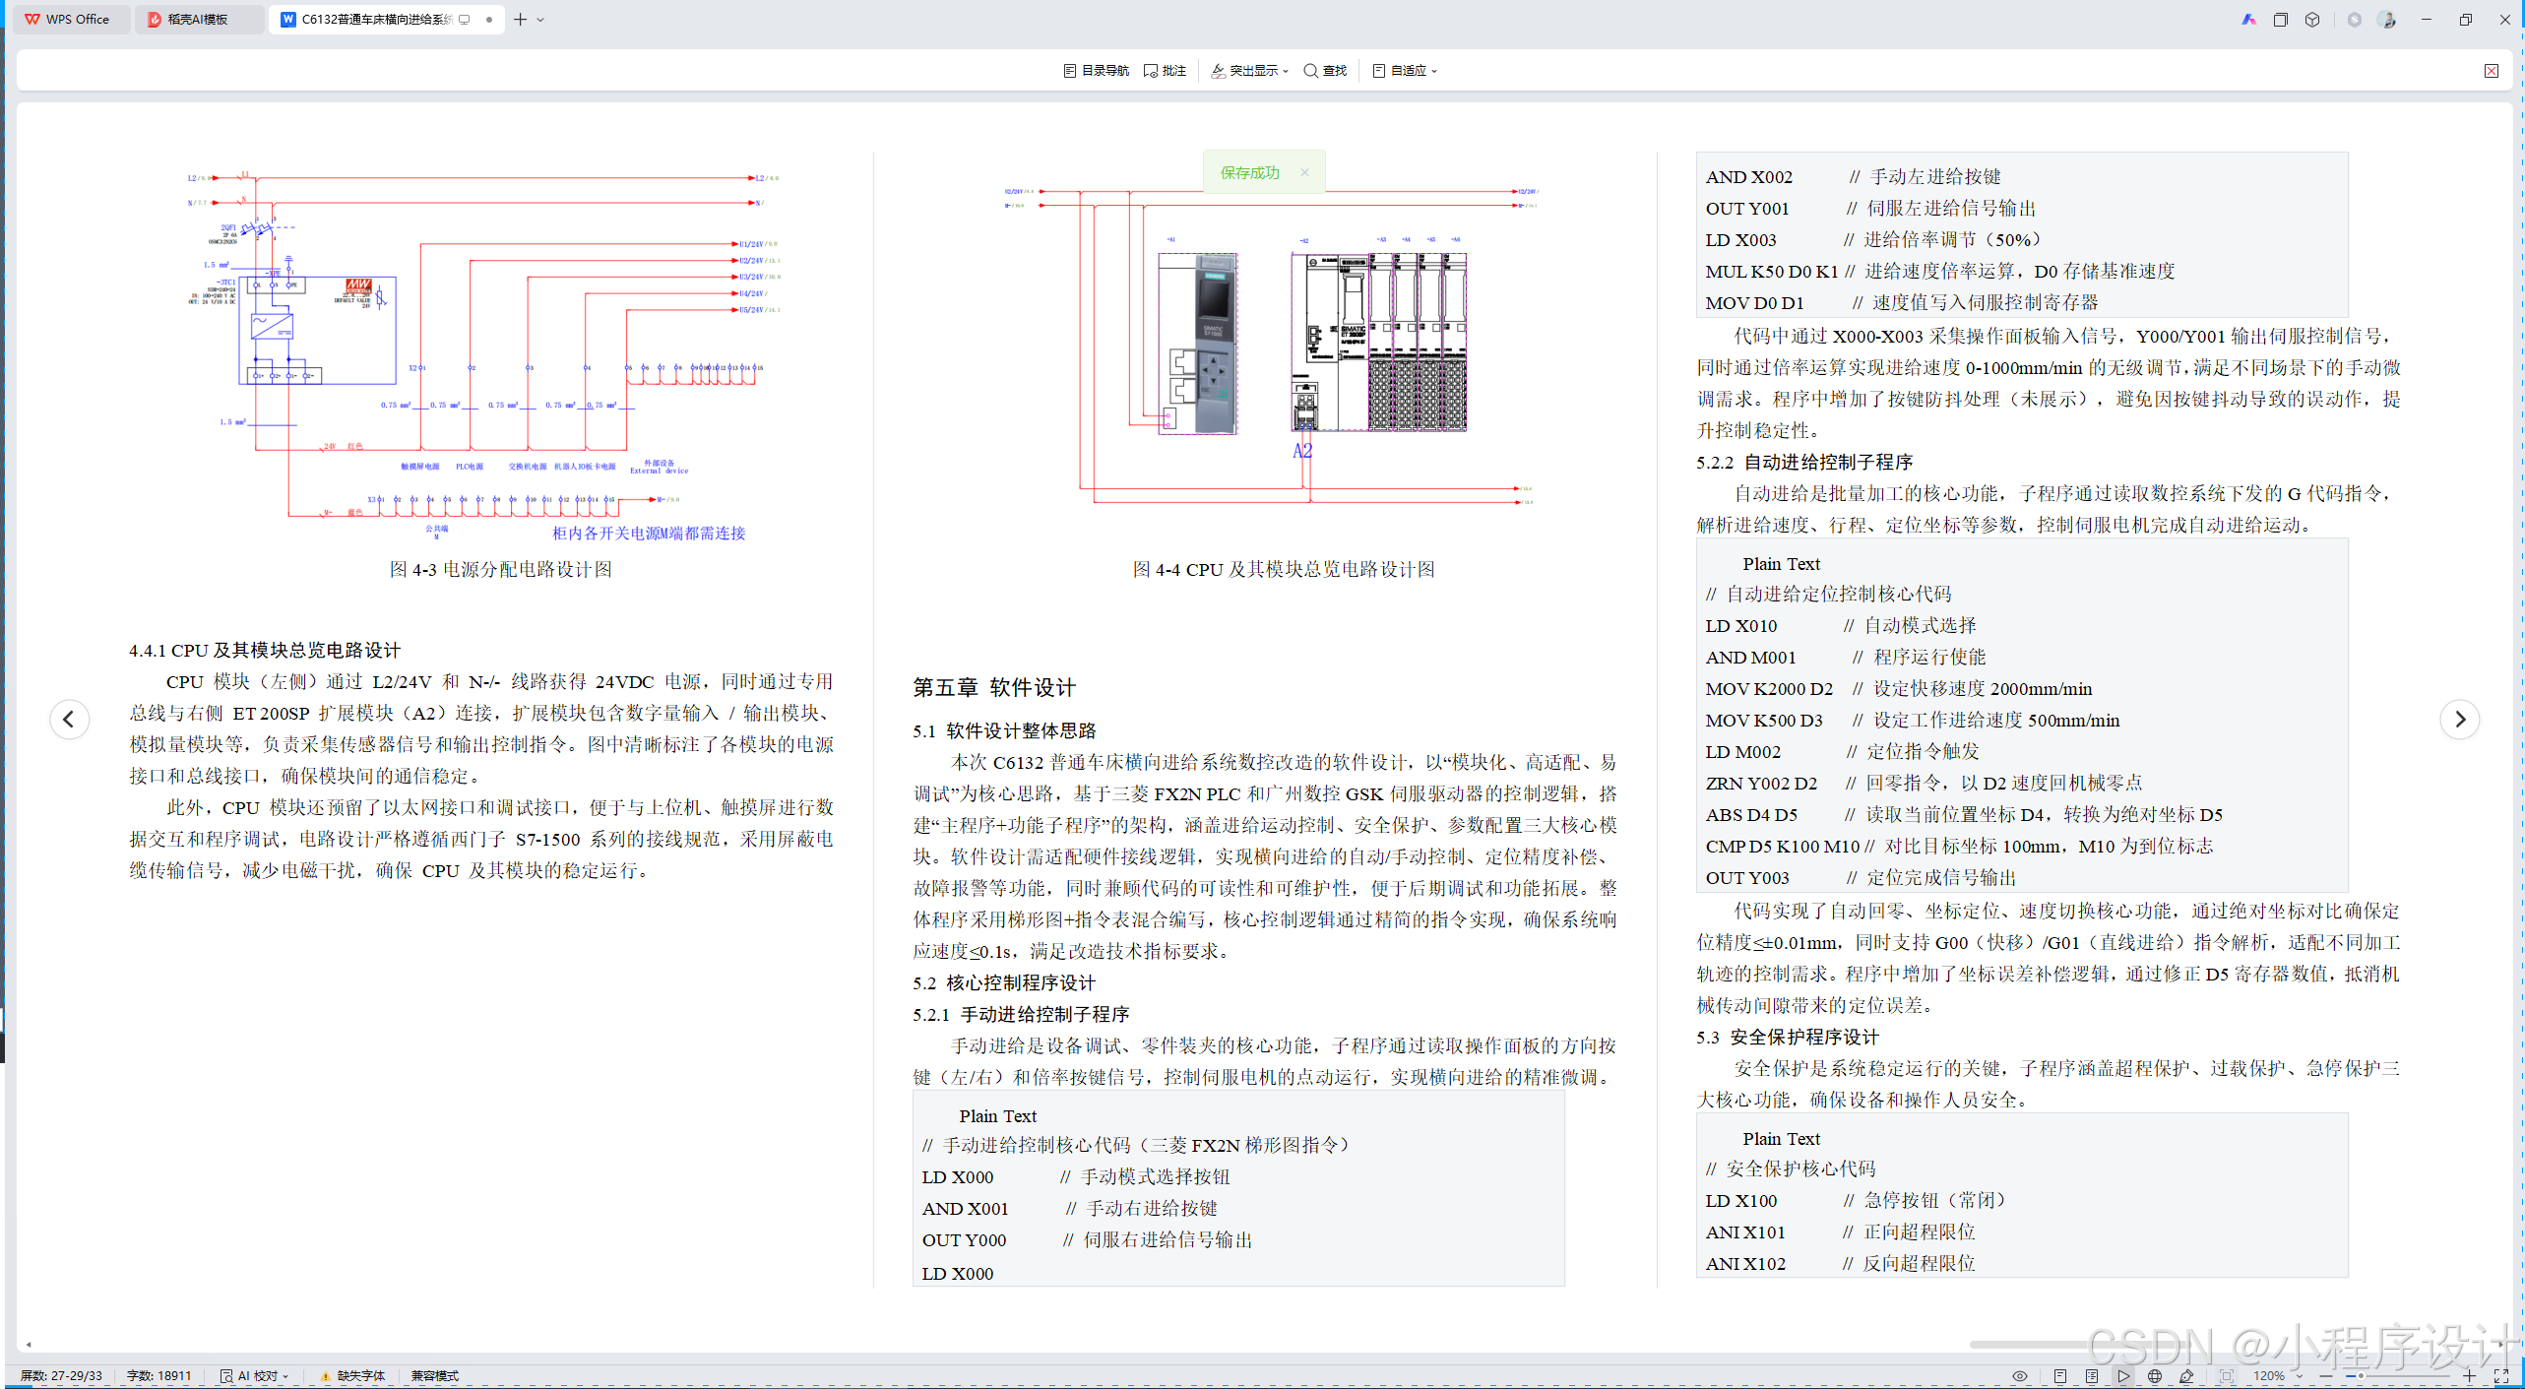Click the gray hexagon membership icon
2525x1389 pixels.
click(x=2355, y=20)
